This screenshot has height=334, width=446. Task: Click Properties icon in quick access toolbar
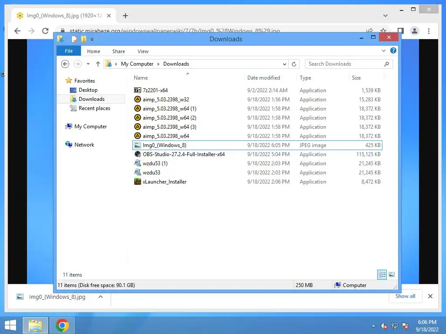click(74, 39)
